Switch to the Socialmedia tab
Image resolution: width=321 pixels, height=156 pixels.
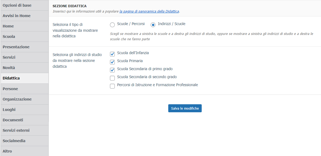tap(24, 141)
